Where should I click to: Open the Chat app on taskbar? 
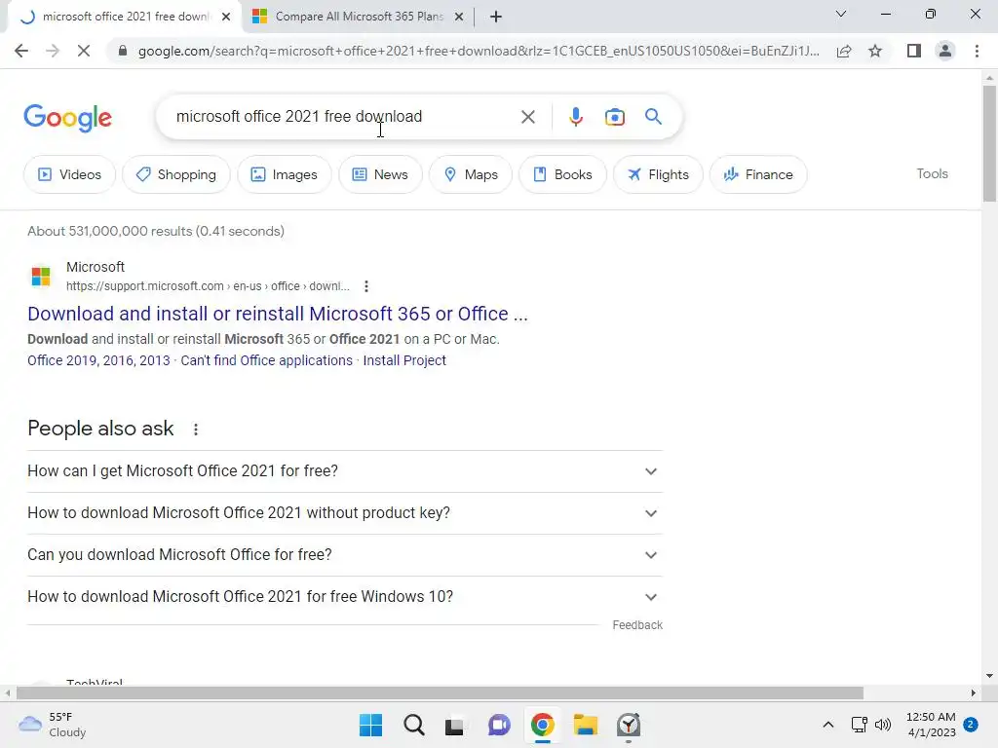click(499, 725)
